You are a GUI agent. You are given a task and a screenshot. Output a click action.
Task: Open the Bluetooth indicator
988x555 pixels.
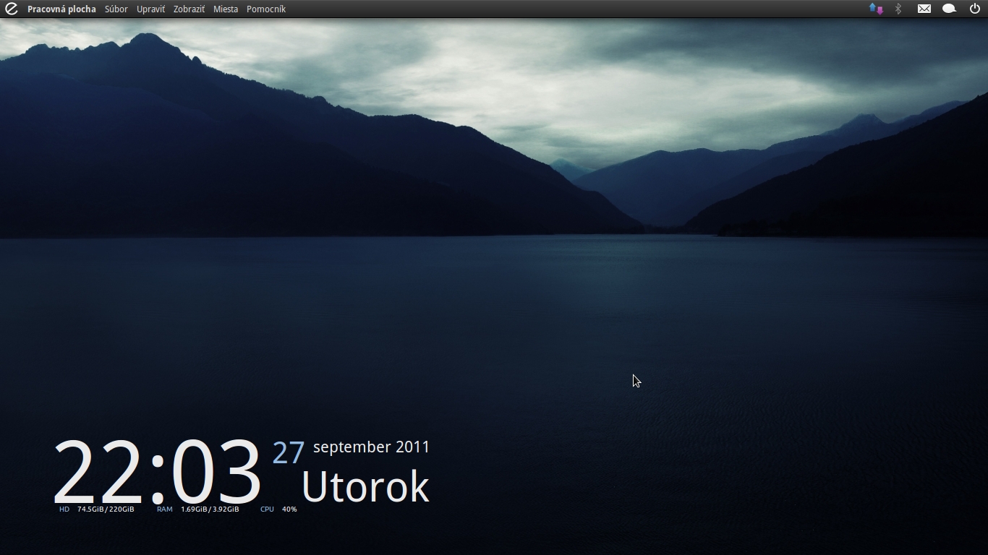(x=898, y=9)
